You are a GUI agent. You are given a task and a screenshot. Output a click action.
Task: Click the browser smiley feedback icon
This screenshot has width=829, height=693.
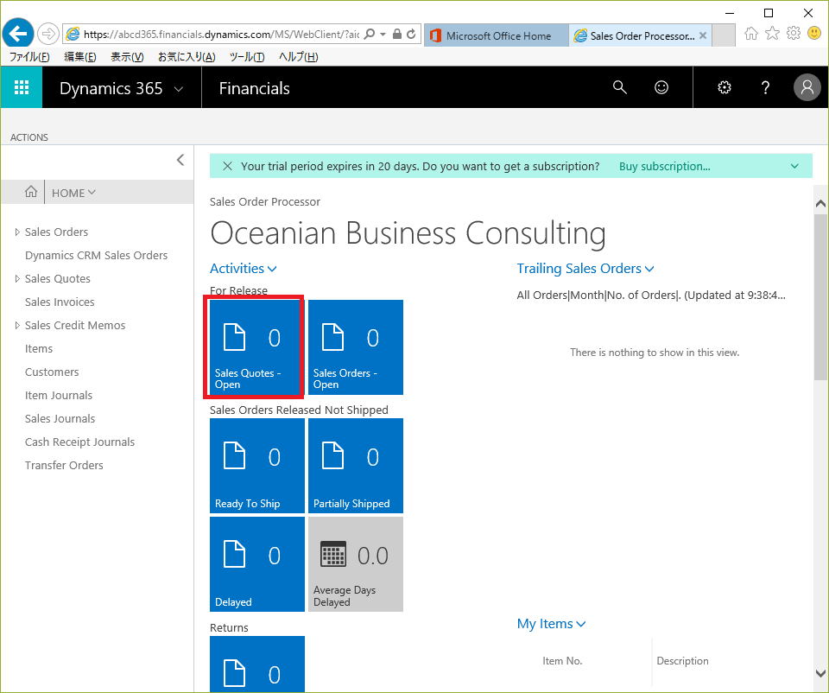[814, 34]
